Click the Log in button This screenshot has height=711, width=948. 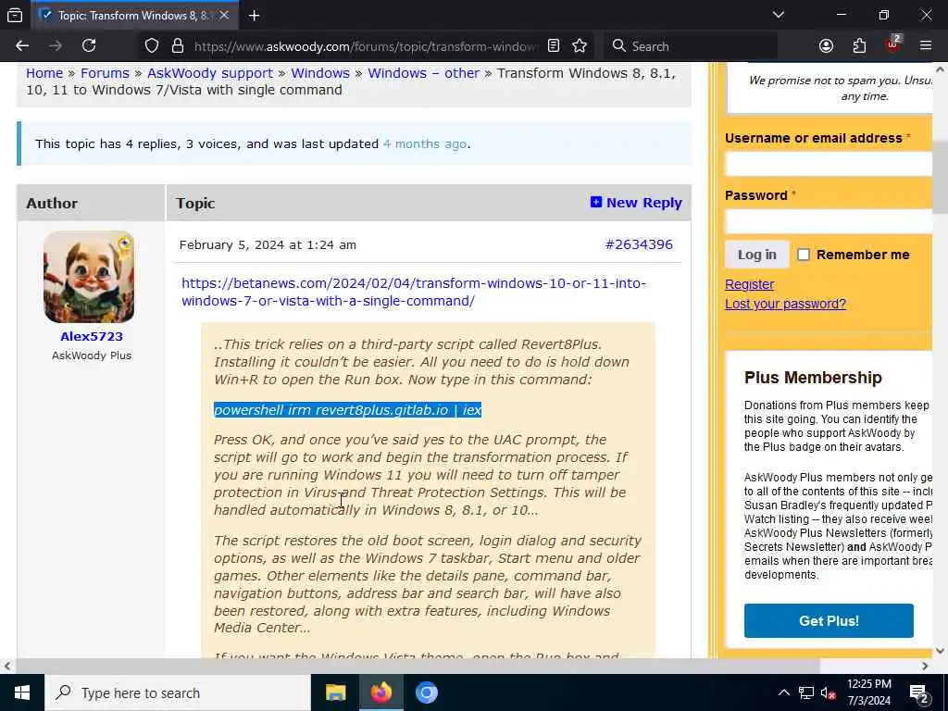click(x=757, y=255)
